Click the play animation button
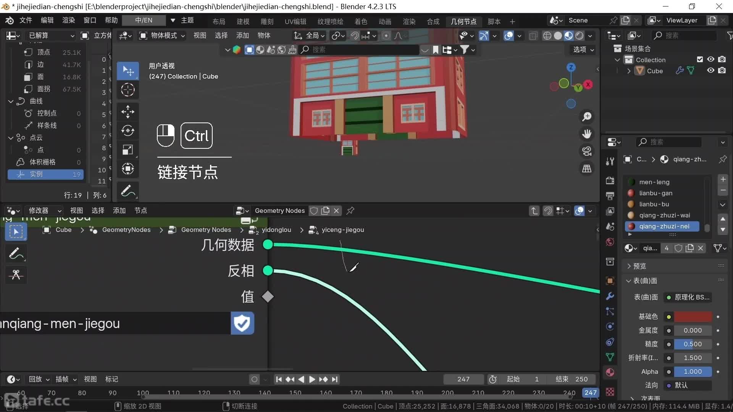 pyautogui.click(x=312, y=379)
